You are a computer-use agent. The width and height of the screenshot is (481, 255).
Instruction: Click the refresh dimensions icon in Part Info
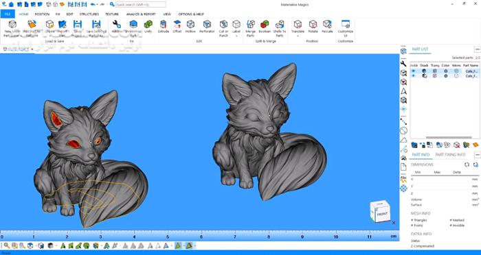(467, 165)
